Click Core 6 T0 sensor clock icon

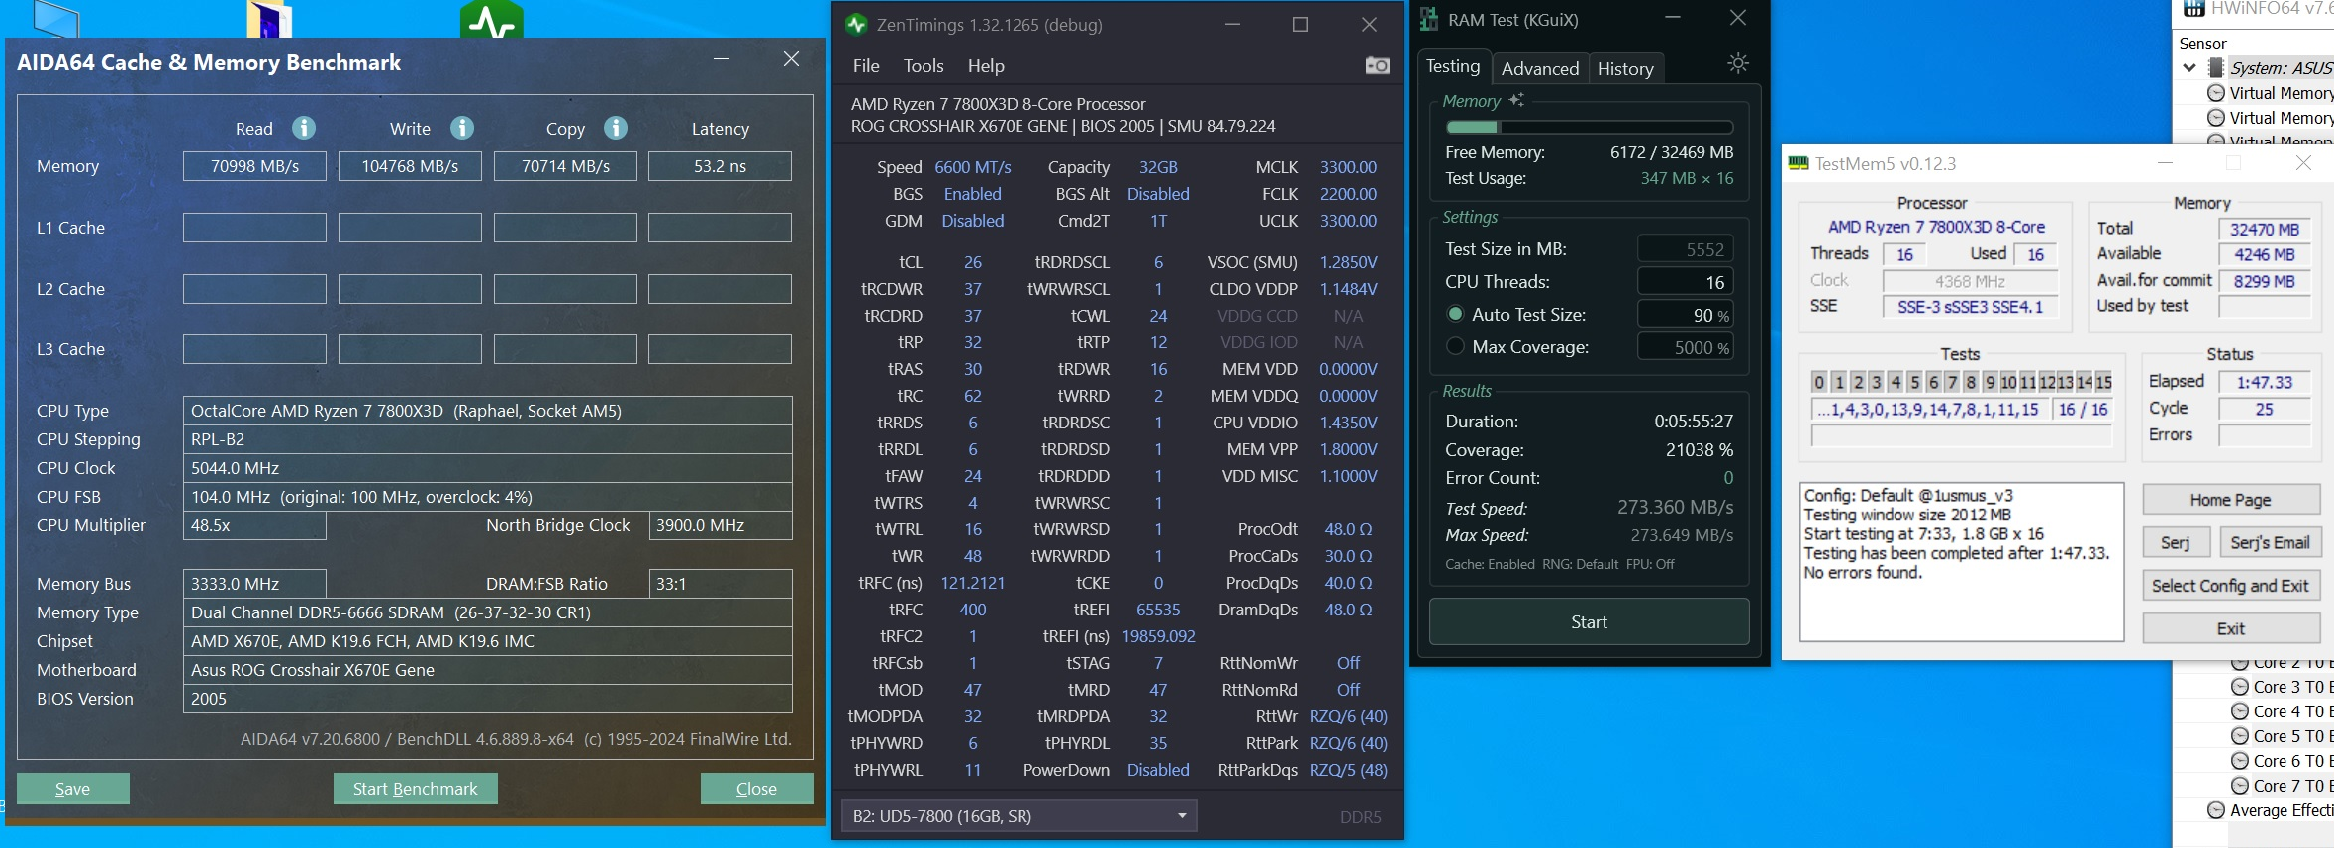pos(2240,760)
